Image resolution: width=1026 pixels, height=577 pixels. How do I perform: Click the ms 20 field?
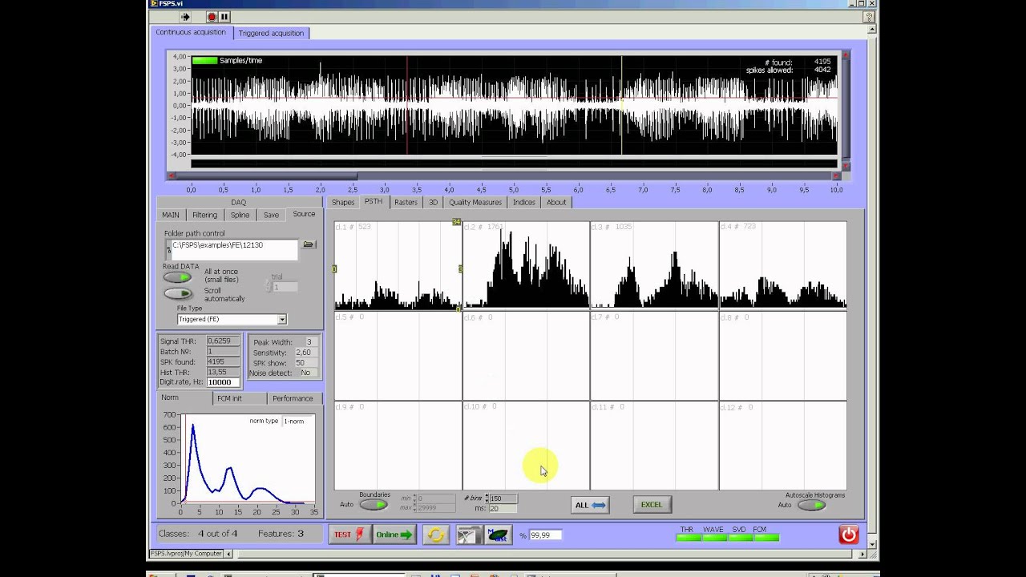point(503,509)
